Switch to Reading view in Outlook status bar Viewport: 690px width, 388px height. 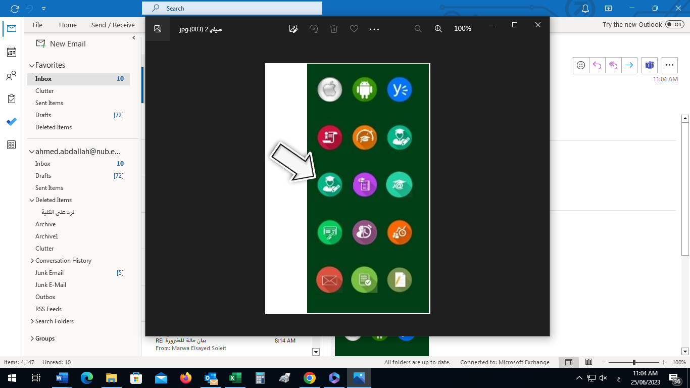point(588,362)
